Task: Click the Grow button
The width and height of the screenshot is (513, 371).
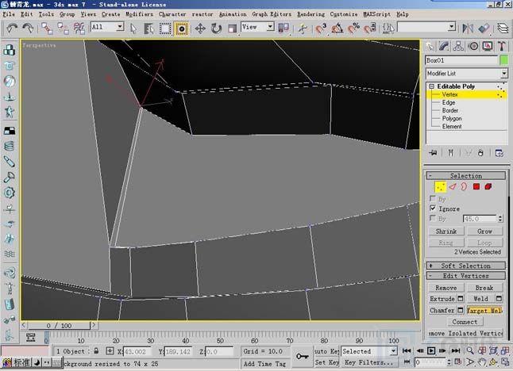Action: [x=484, y=231]
